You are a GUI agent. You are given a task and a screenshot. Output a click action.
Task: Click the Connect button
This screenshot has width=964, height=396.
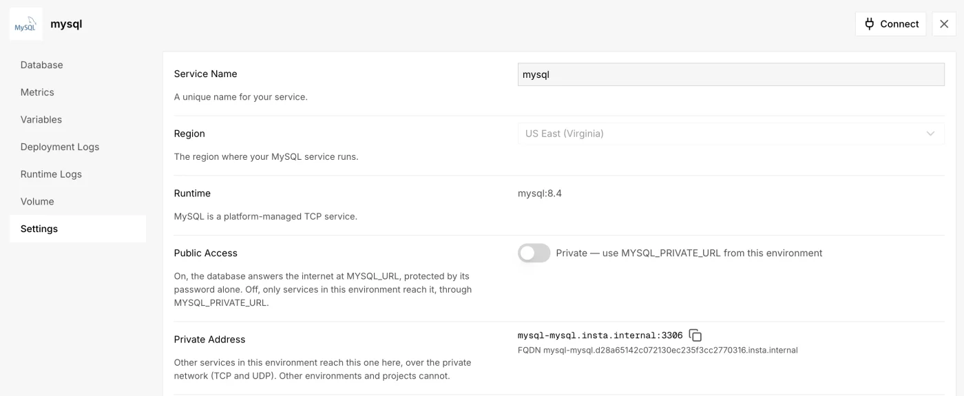click(891, 24)
